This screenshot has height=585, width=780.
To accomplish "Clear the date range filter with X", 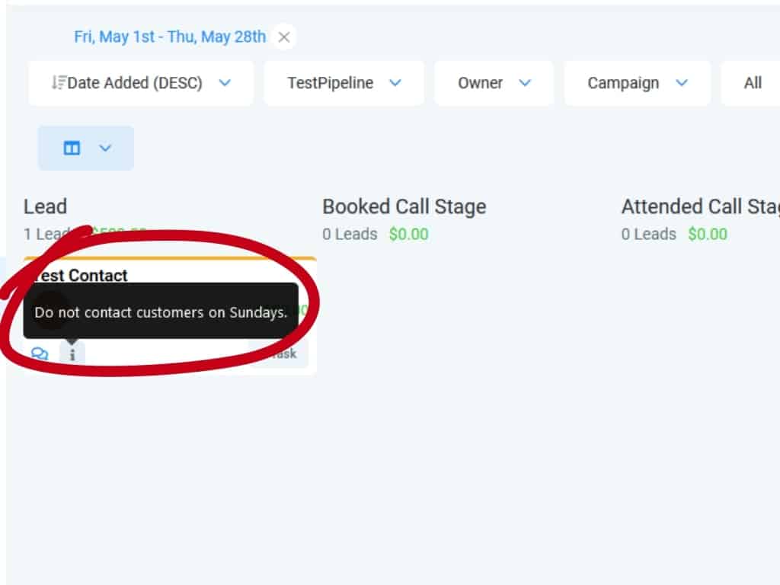I will (x=284, y=37).
